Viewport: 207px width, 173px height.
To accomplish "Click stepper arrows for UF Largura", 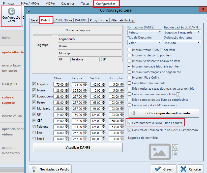I will [85, 115].
